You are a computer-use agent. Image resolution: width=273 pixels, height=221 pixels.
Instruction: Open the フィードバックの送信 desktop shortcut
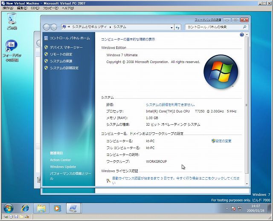(12, 51)
